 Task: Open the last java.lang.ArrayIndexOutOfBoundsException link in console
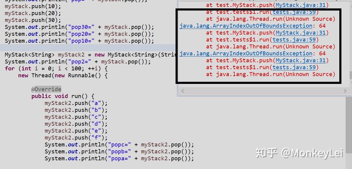(246, 54)
